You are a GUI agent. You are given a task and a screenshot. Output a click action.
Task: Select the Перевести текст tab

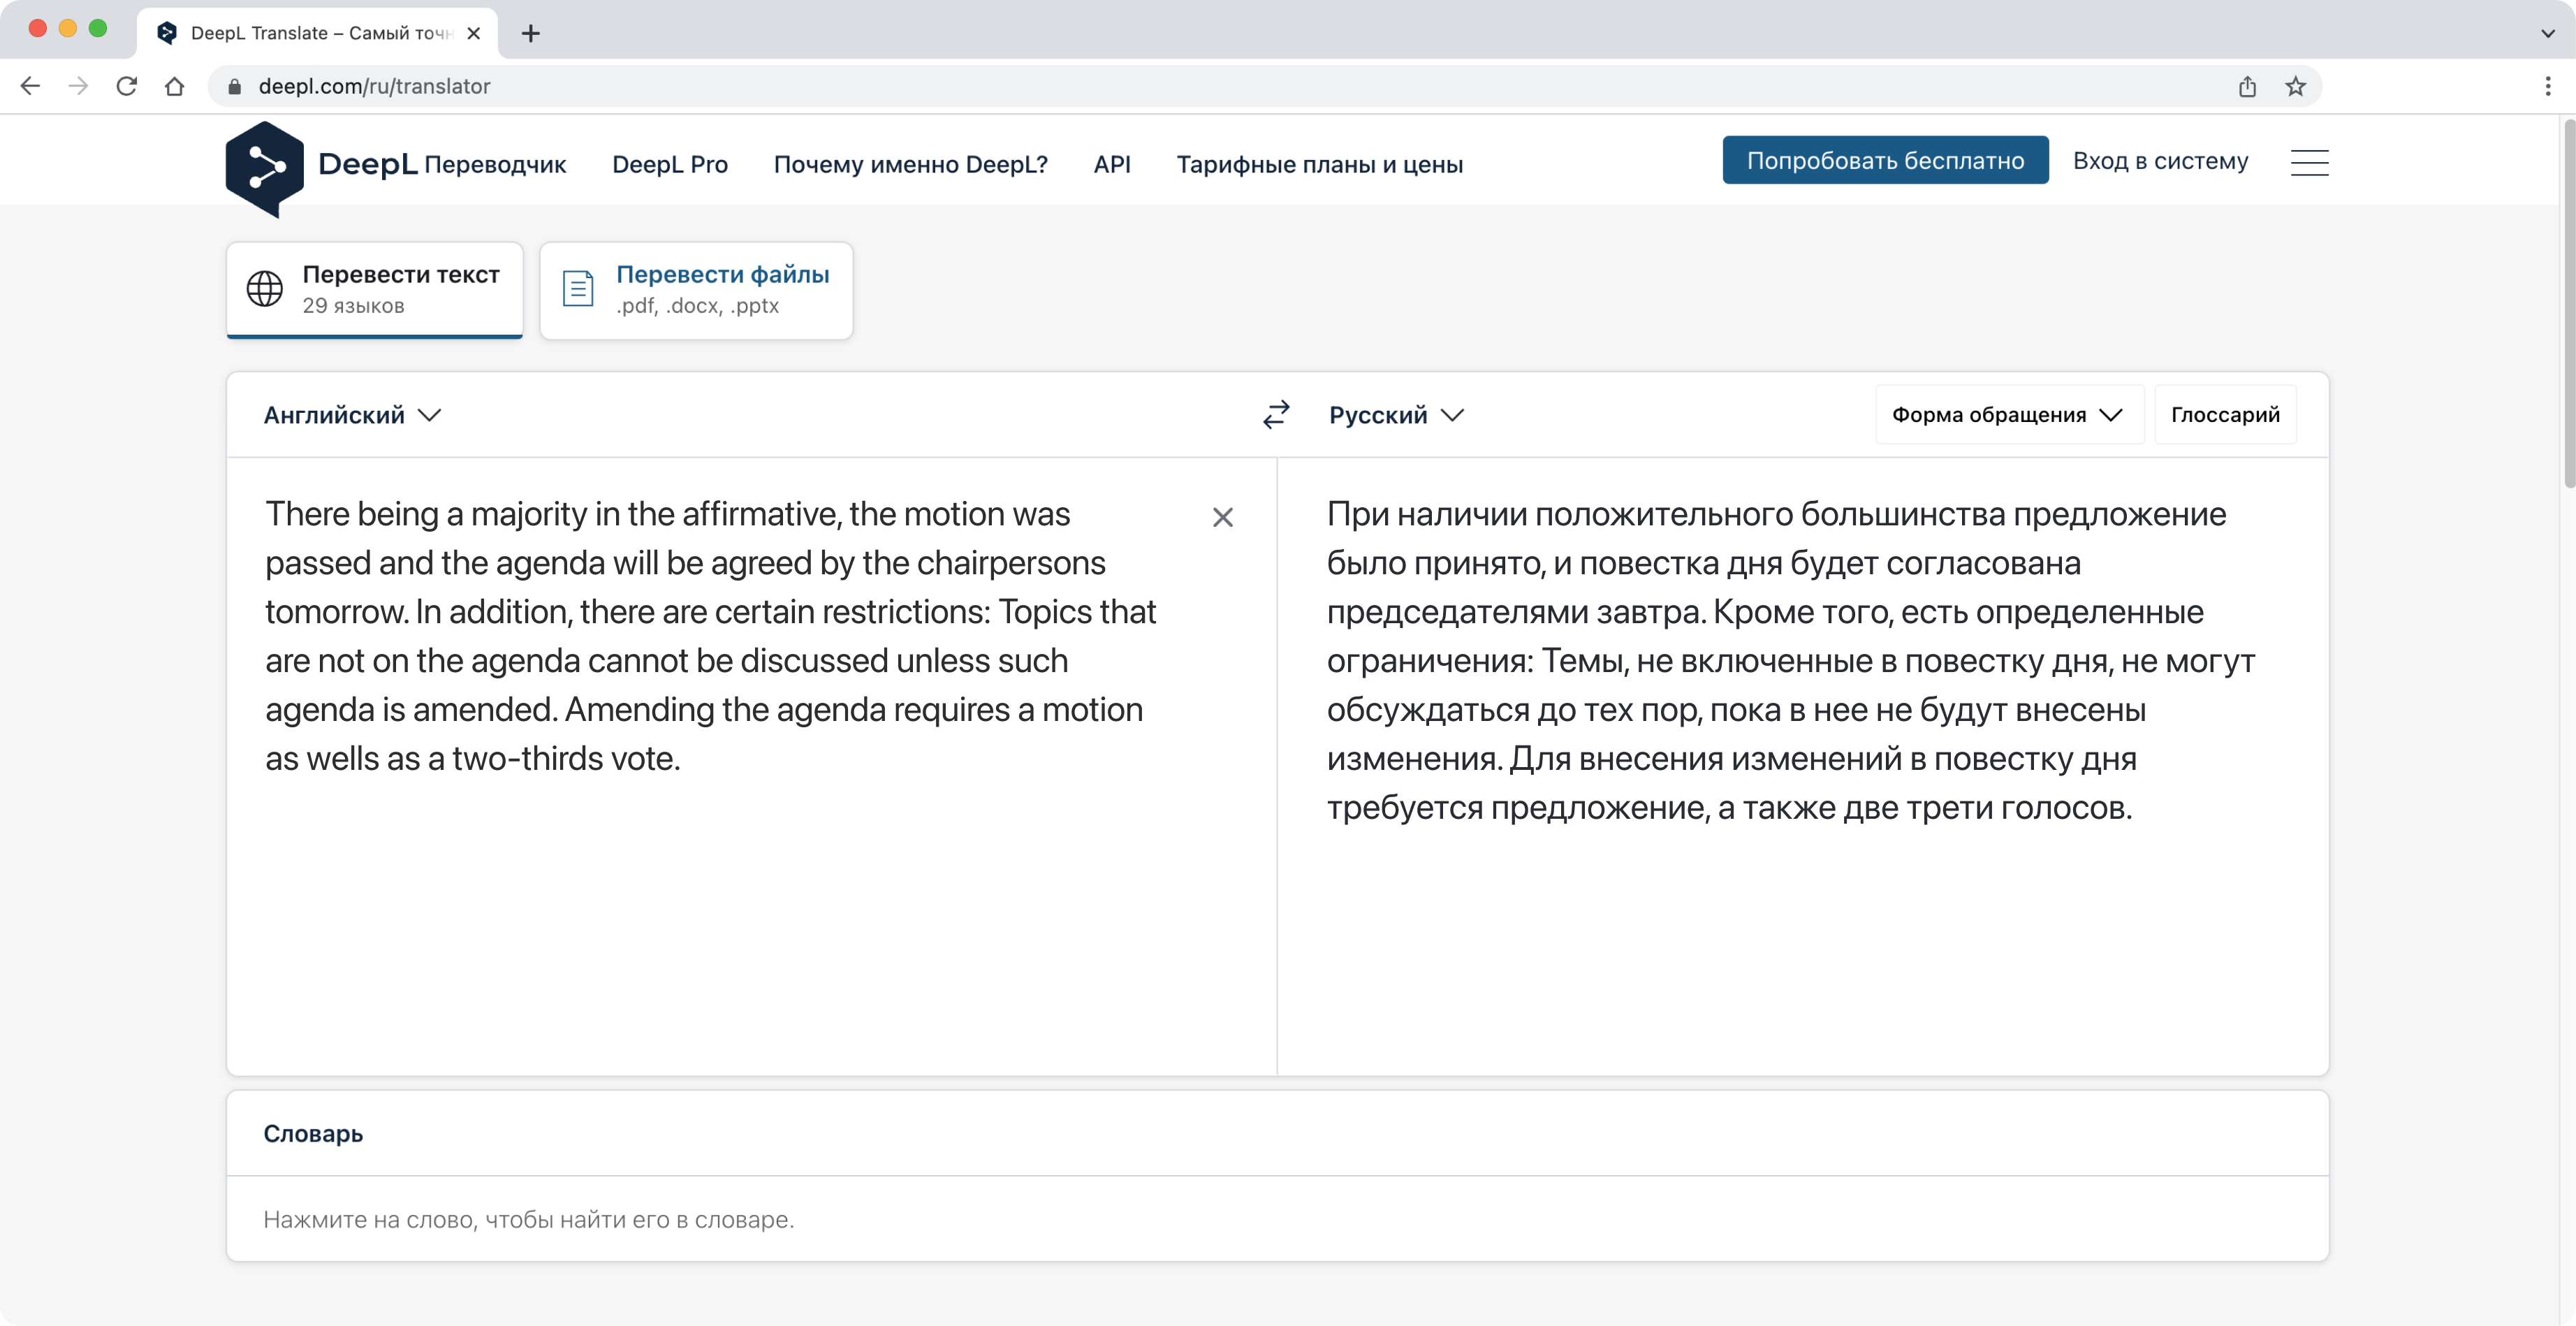pos(374,290)
